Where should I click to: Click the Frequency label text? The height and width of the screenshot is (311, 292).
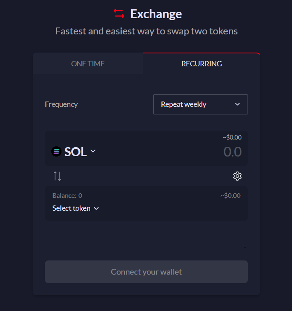click(x=61, y=104)
